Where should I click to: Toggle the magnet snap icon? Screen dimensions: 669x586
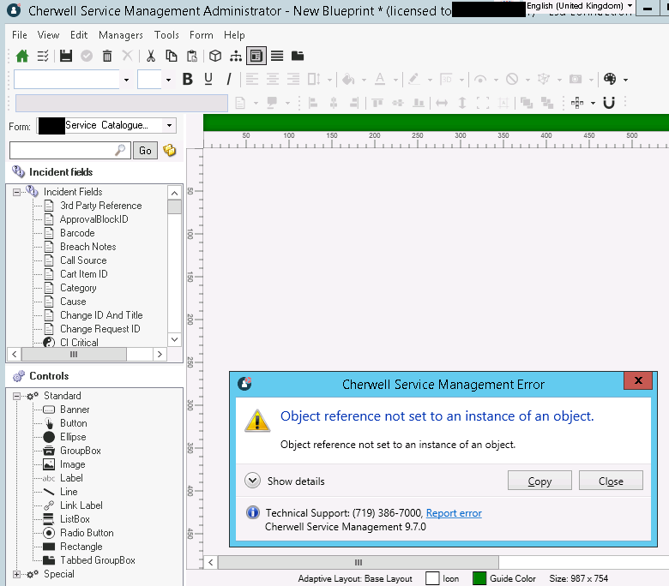[x=609, y=103]
